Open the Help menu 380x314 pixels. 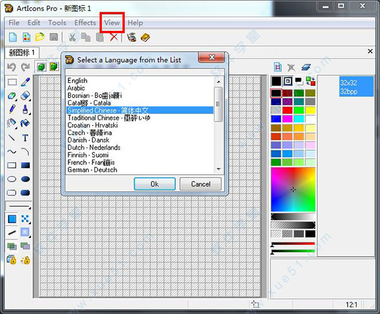click(x=136, y=23)
